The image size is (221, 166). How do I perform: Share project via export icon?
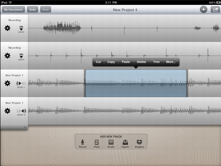click(x=215, y=10)
